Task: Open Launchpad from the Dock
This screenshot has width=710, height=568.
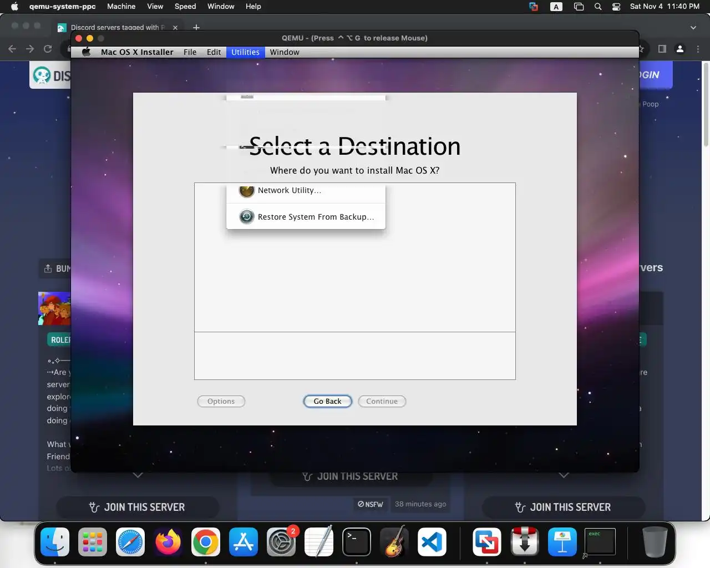Action: tap(93, 542)
